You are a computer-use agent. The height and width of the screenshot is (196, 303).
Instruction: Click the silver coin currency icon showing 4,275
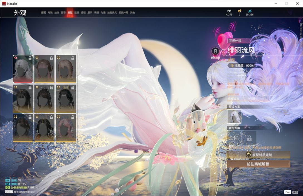(229, 11)
